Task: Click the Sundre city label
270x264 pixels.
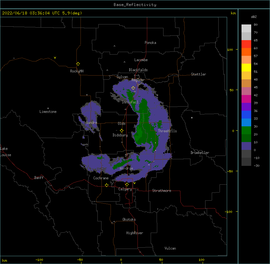Action: (x=91, y=123)
